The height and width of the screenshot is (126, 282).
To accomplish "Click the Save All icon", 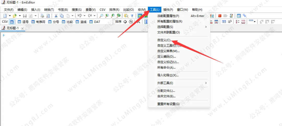I will click(x=31, y=16).
